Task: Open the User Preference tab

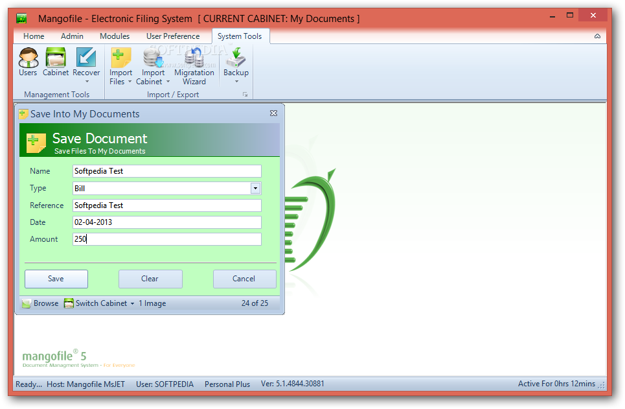Action: tap(173, 36)
